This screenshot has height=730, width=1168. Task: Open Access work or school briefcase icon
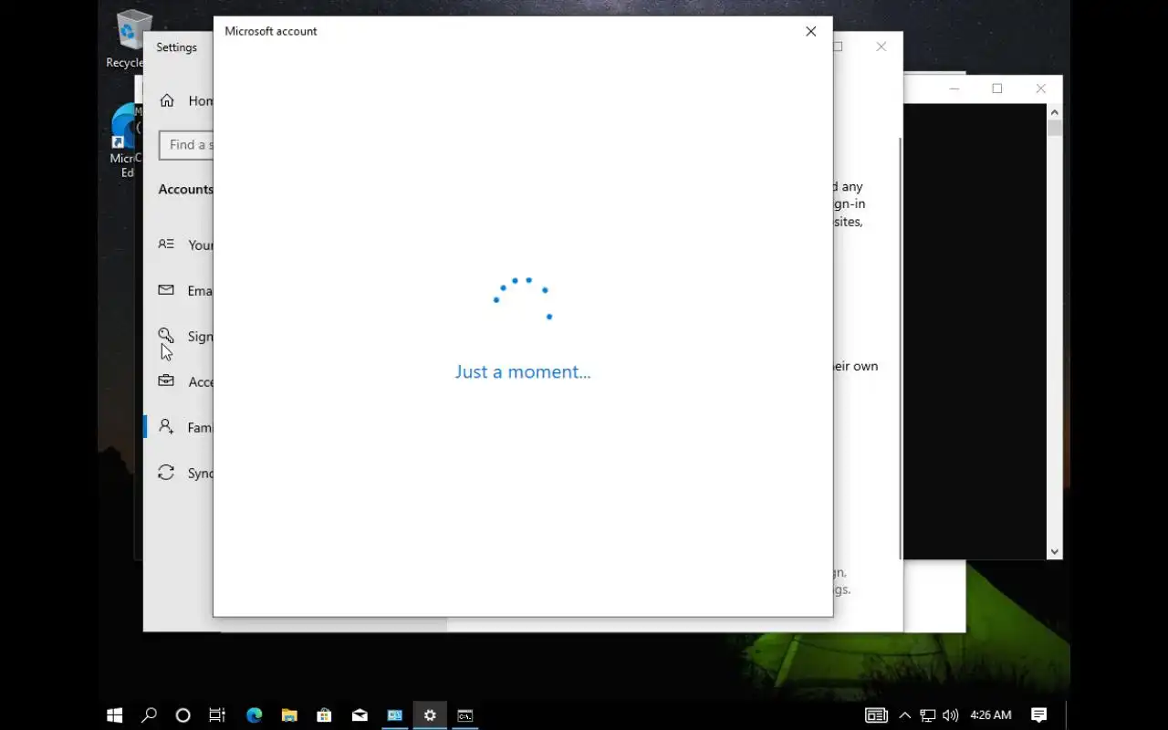166,381
